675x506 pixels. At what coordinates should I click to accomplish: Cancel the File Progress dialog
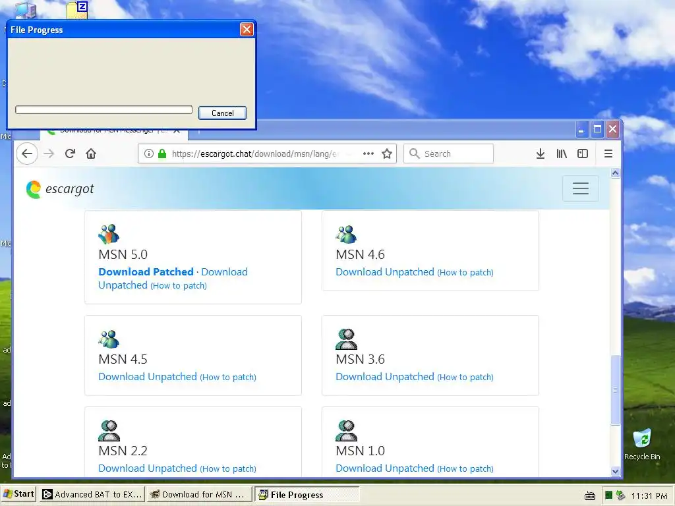coord(223,113)
